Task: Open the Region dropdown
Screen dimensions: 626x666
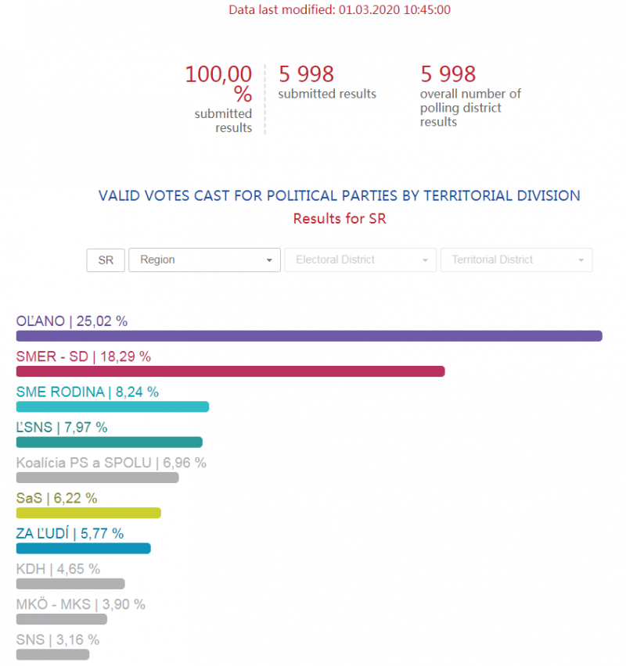Action: [204, 260]
